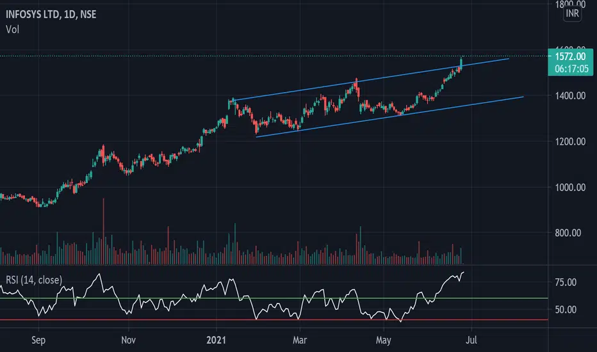Click the 1000.00 price axis label
This screenshot has height=352, width=597.
click(570, 188)
